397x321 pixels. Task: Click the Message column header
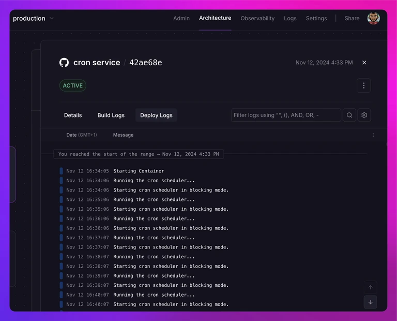pyautogui.click(x=124, y=135)
